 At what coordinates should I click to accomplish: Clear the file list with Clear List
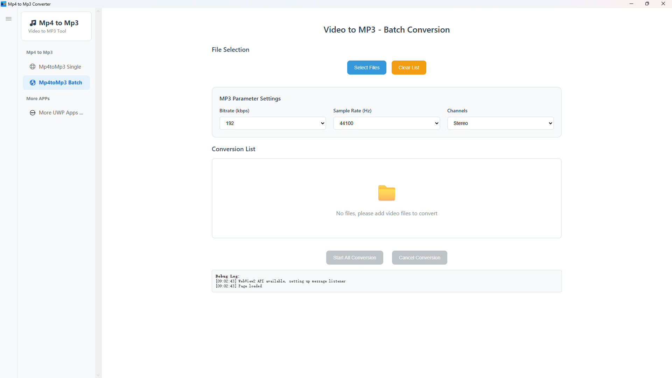click(x=408, y=67)
